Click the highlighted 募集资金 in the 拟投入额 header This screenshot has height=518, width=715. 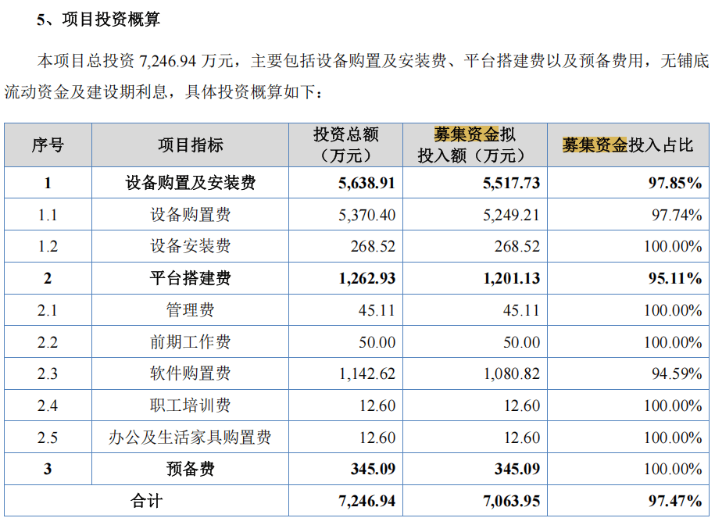coord(467,134)
